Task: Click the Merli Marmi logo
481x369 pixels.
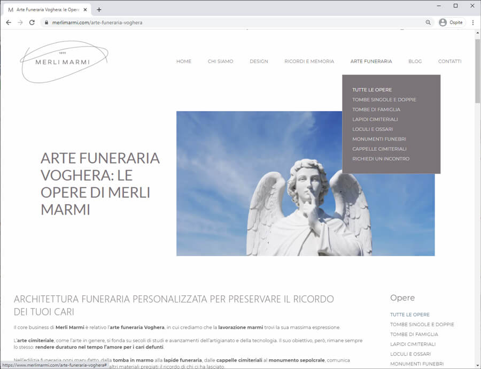Action: (x=64, y=61)
